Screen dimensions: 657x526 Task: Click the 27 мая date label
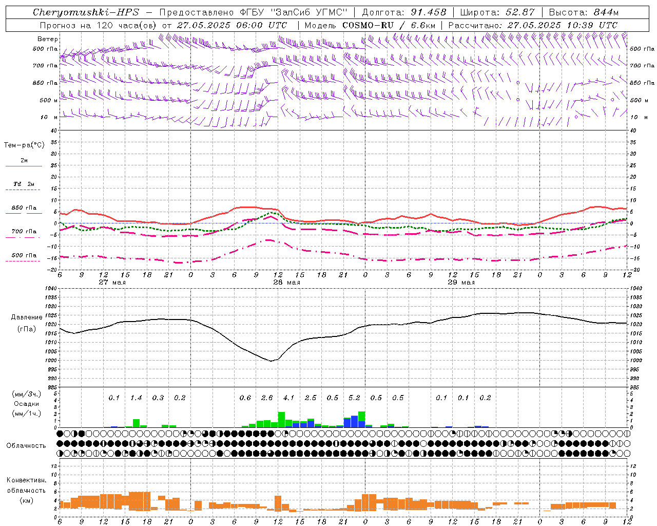tap(112, 283)
